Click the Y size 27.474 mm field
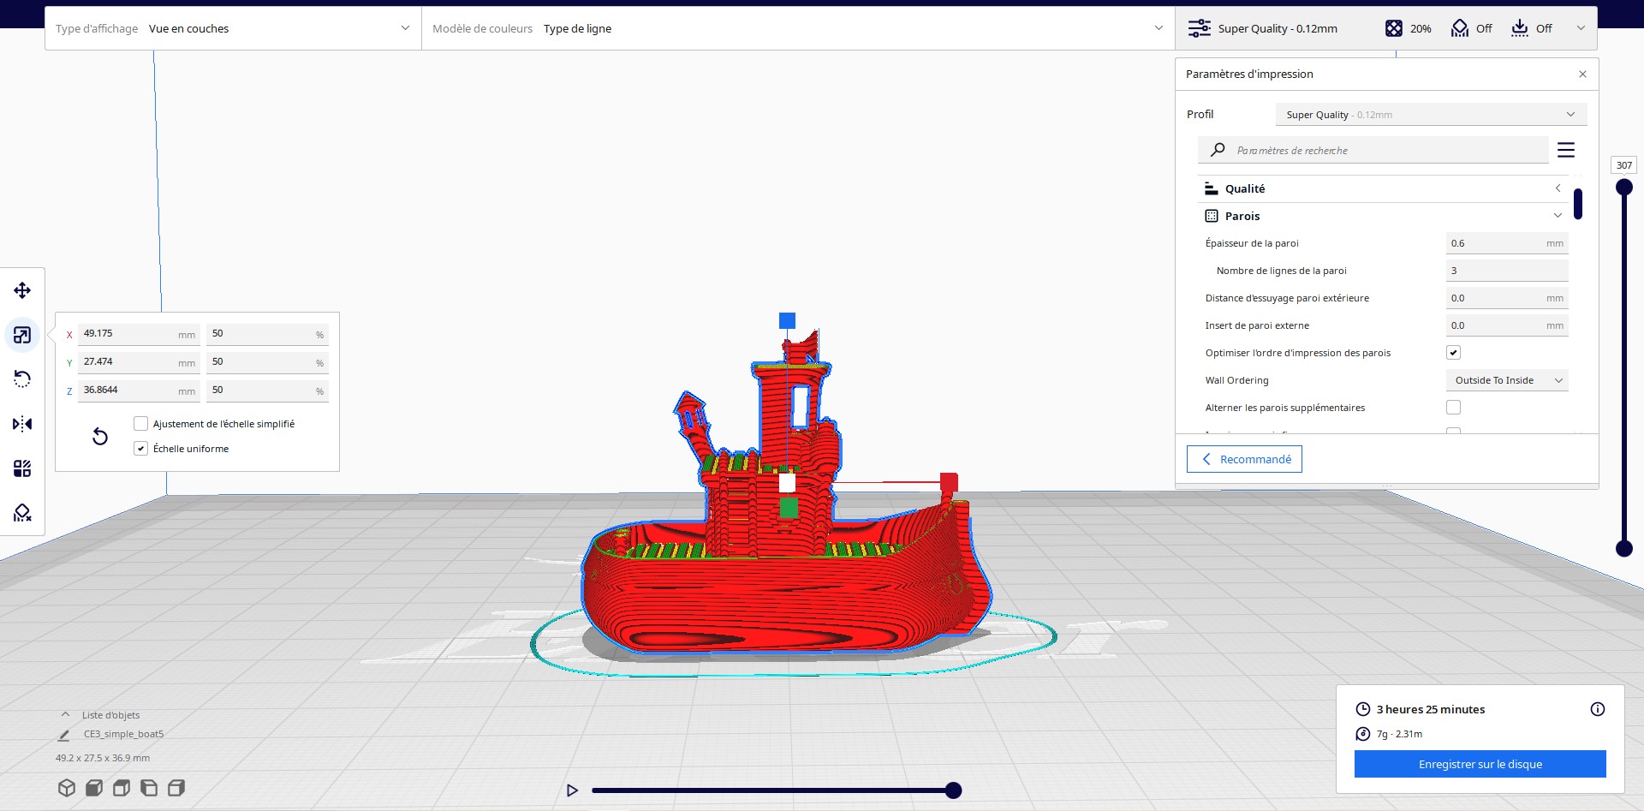Viewport: 1644px width, 811px height. 139,362
